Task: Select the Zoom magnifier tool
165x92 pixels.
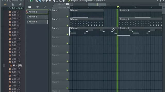Action: coord(60,1)
